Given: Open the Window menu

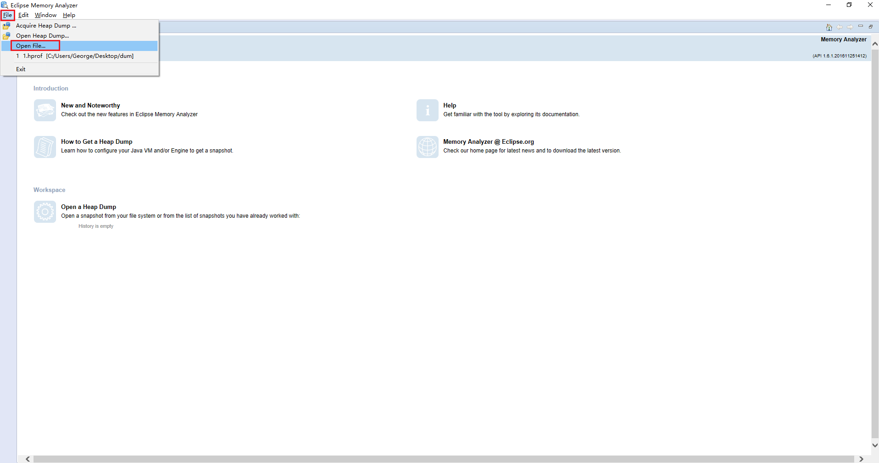Looking at the screenshot, I should (x=45, y=15).
